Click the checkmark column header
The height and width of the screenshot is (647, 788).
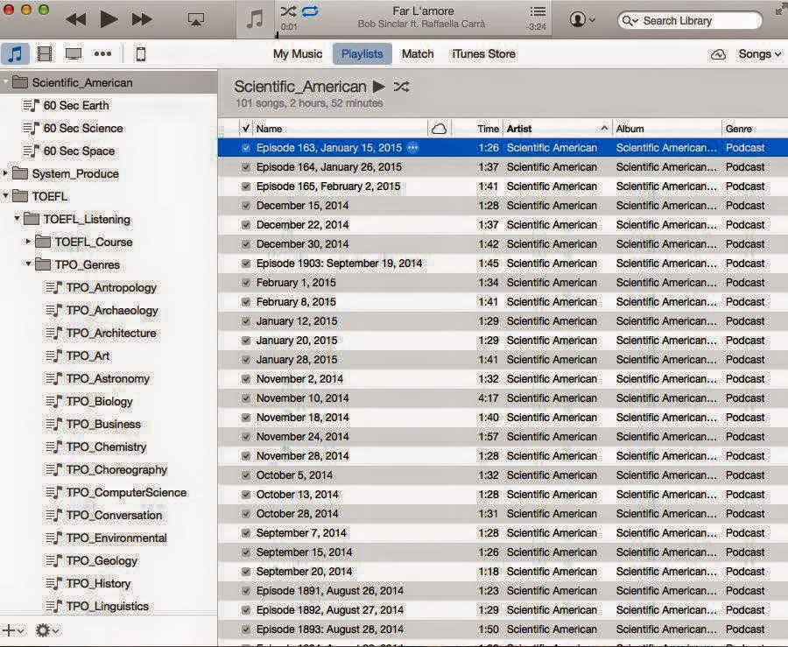[246, 129]
